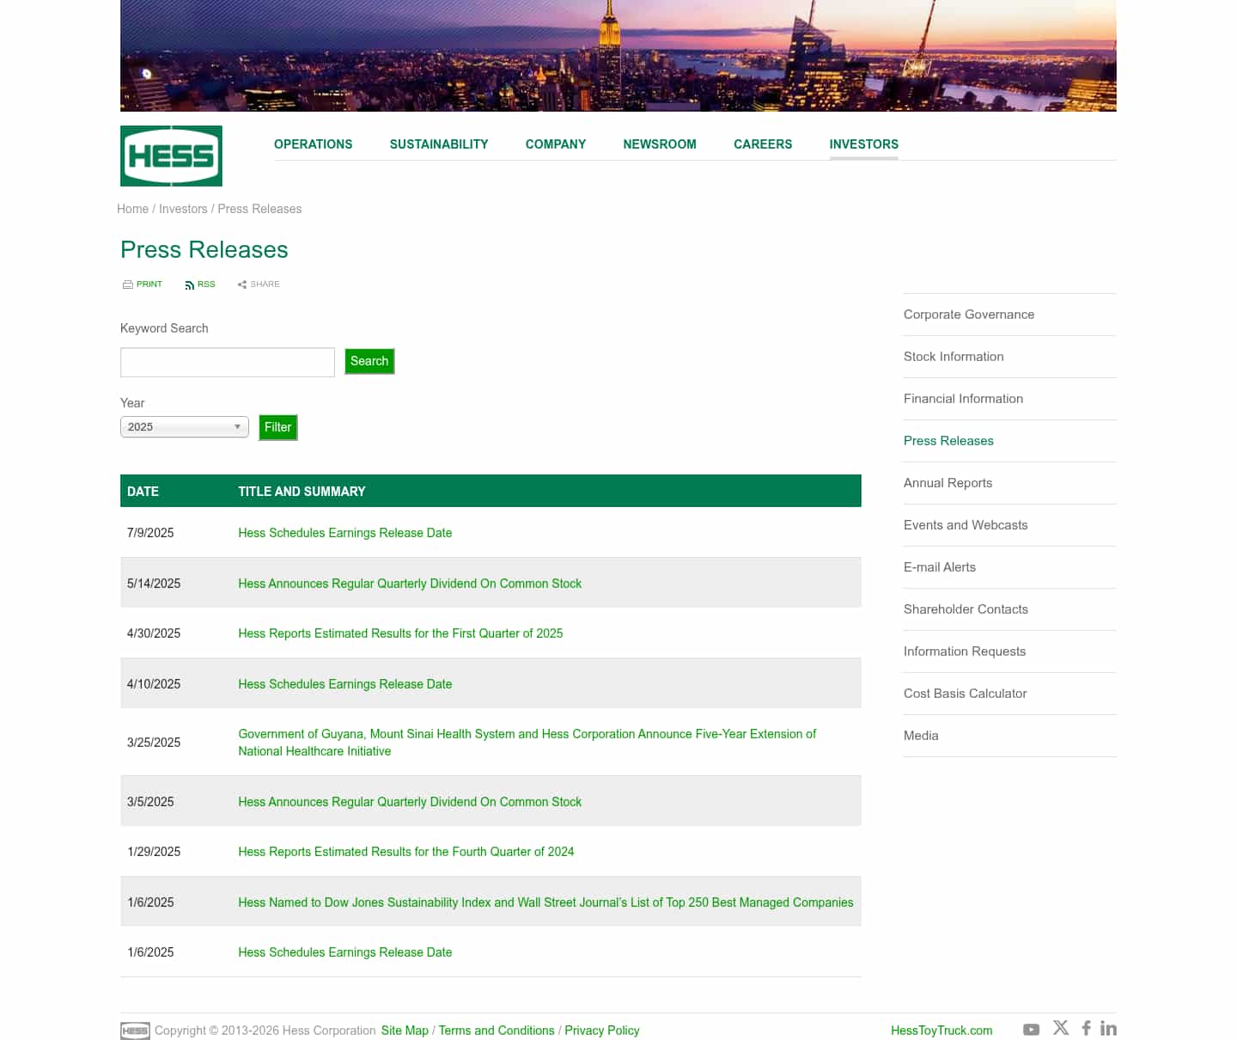Open the Year dropdown arrow
This screenshot has width=1237, height=1040.
click(x=238, y=426)
